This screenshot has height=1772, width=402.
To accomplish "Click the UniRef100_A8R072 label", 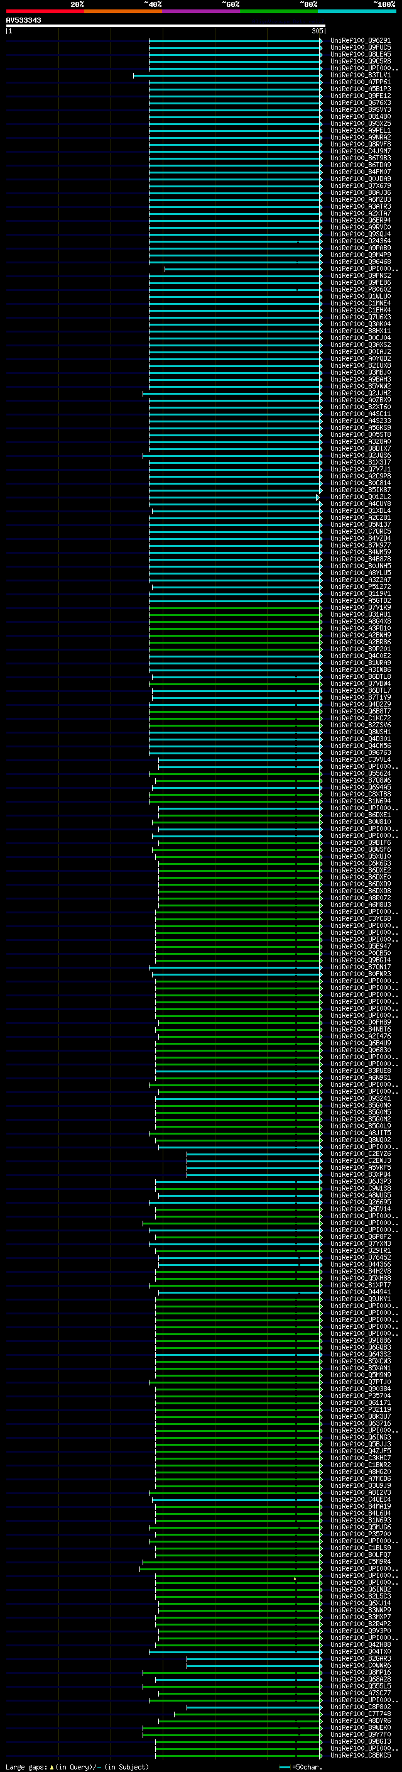I will 360,898.
